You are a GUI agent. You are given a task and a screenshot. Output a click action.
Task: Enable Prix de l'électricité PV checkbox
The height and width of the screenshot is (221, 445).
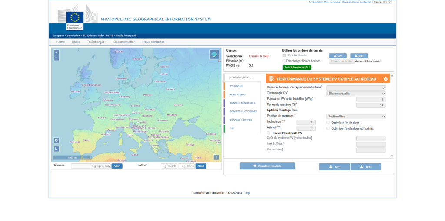(269, 133)
